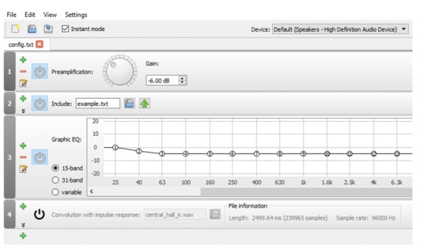Expand the Convolution filter row chevron

23,224
